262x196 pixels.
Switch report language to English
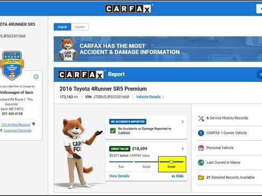(x=62, y=27)
